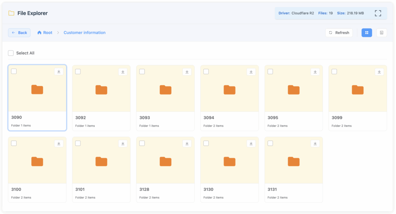Refresh the file list
The width and height of the screenshot is (396, 214).
point(339,33)
